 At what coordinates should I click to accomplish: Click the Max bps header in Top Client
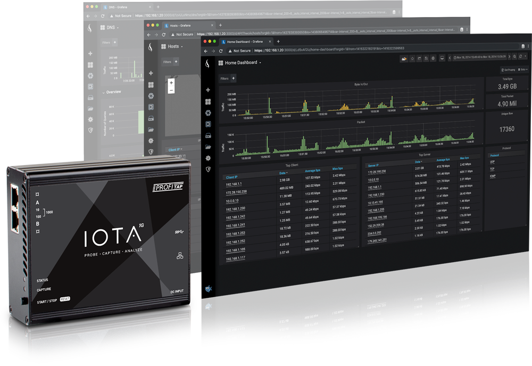(338, 168)
